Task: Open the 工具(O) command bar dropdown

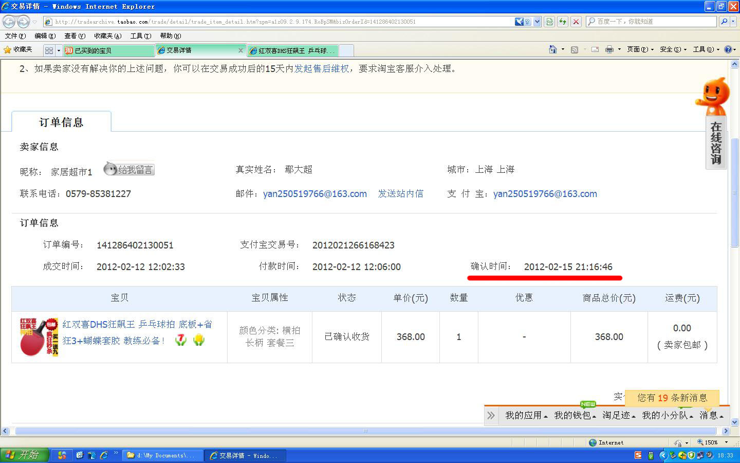Action: tap(706, 50)
